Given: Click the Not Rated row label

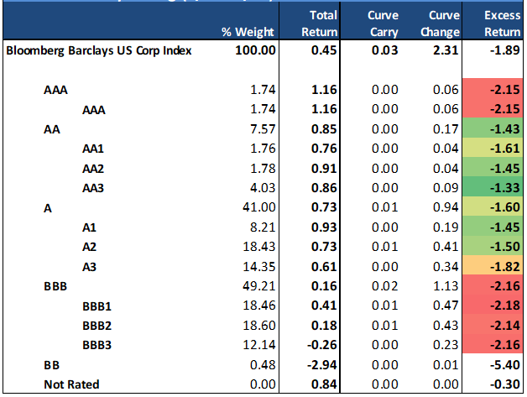Looking at the screenshot, I should tap(70, 384).
